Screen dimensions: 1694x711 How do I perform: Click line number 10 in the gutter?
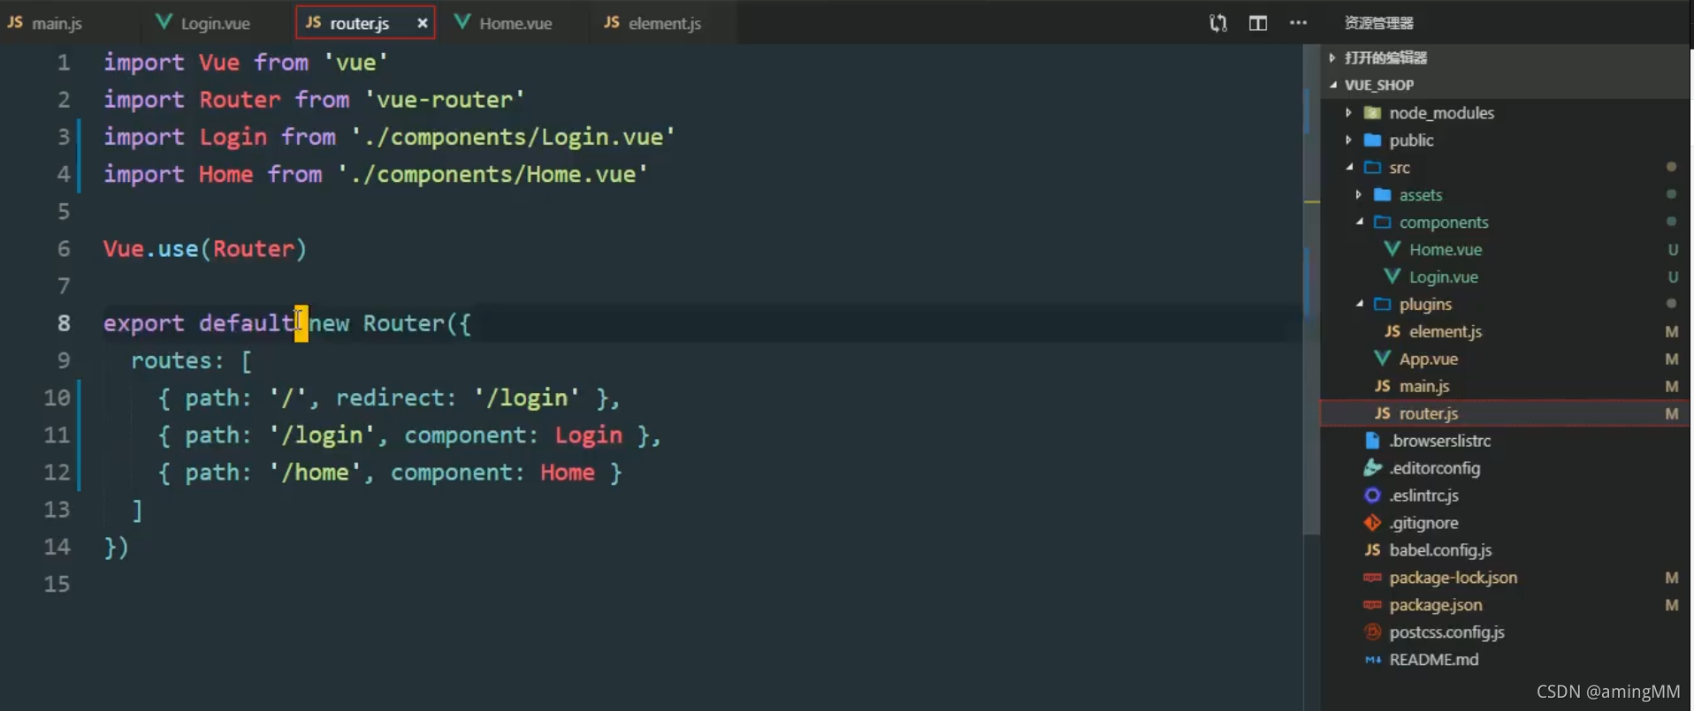tap(57, 397)
